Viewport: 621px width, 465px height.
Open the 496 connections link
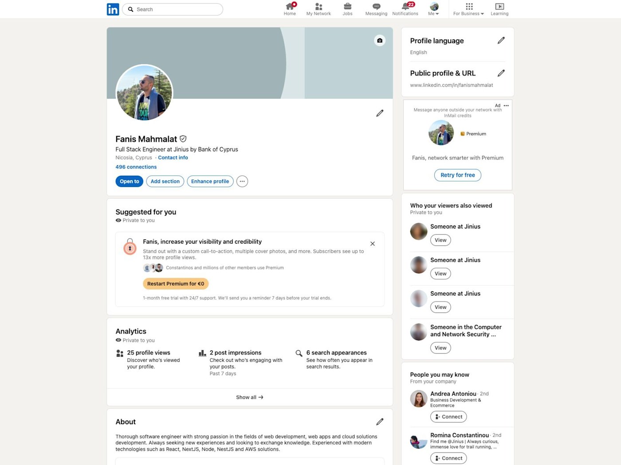[136, 167]
